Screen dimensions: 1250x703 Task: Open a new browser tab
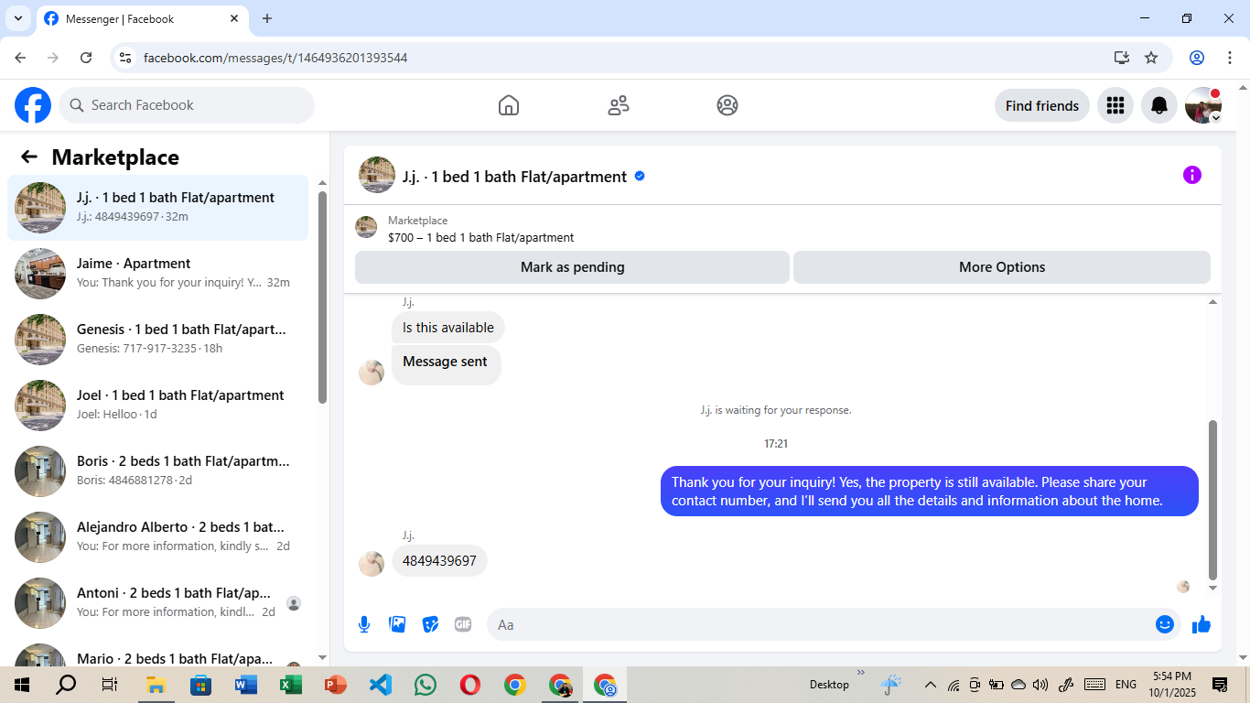point(267,18)
